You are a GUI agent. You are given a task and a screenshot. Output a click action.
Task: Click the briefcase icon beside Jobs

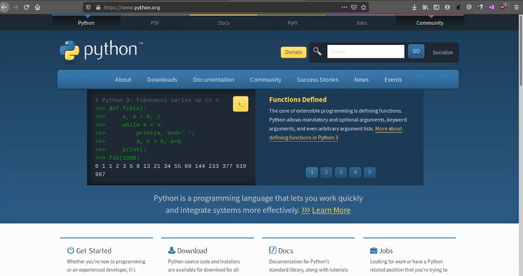(374, 250)
